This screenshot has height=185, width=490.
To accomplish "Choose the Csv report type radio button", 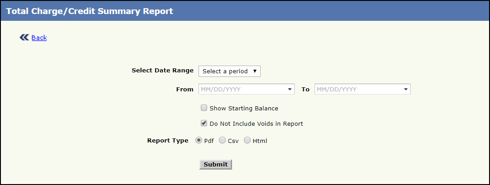I will (x=222, y=140).
